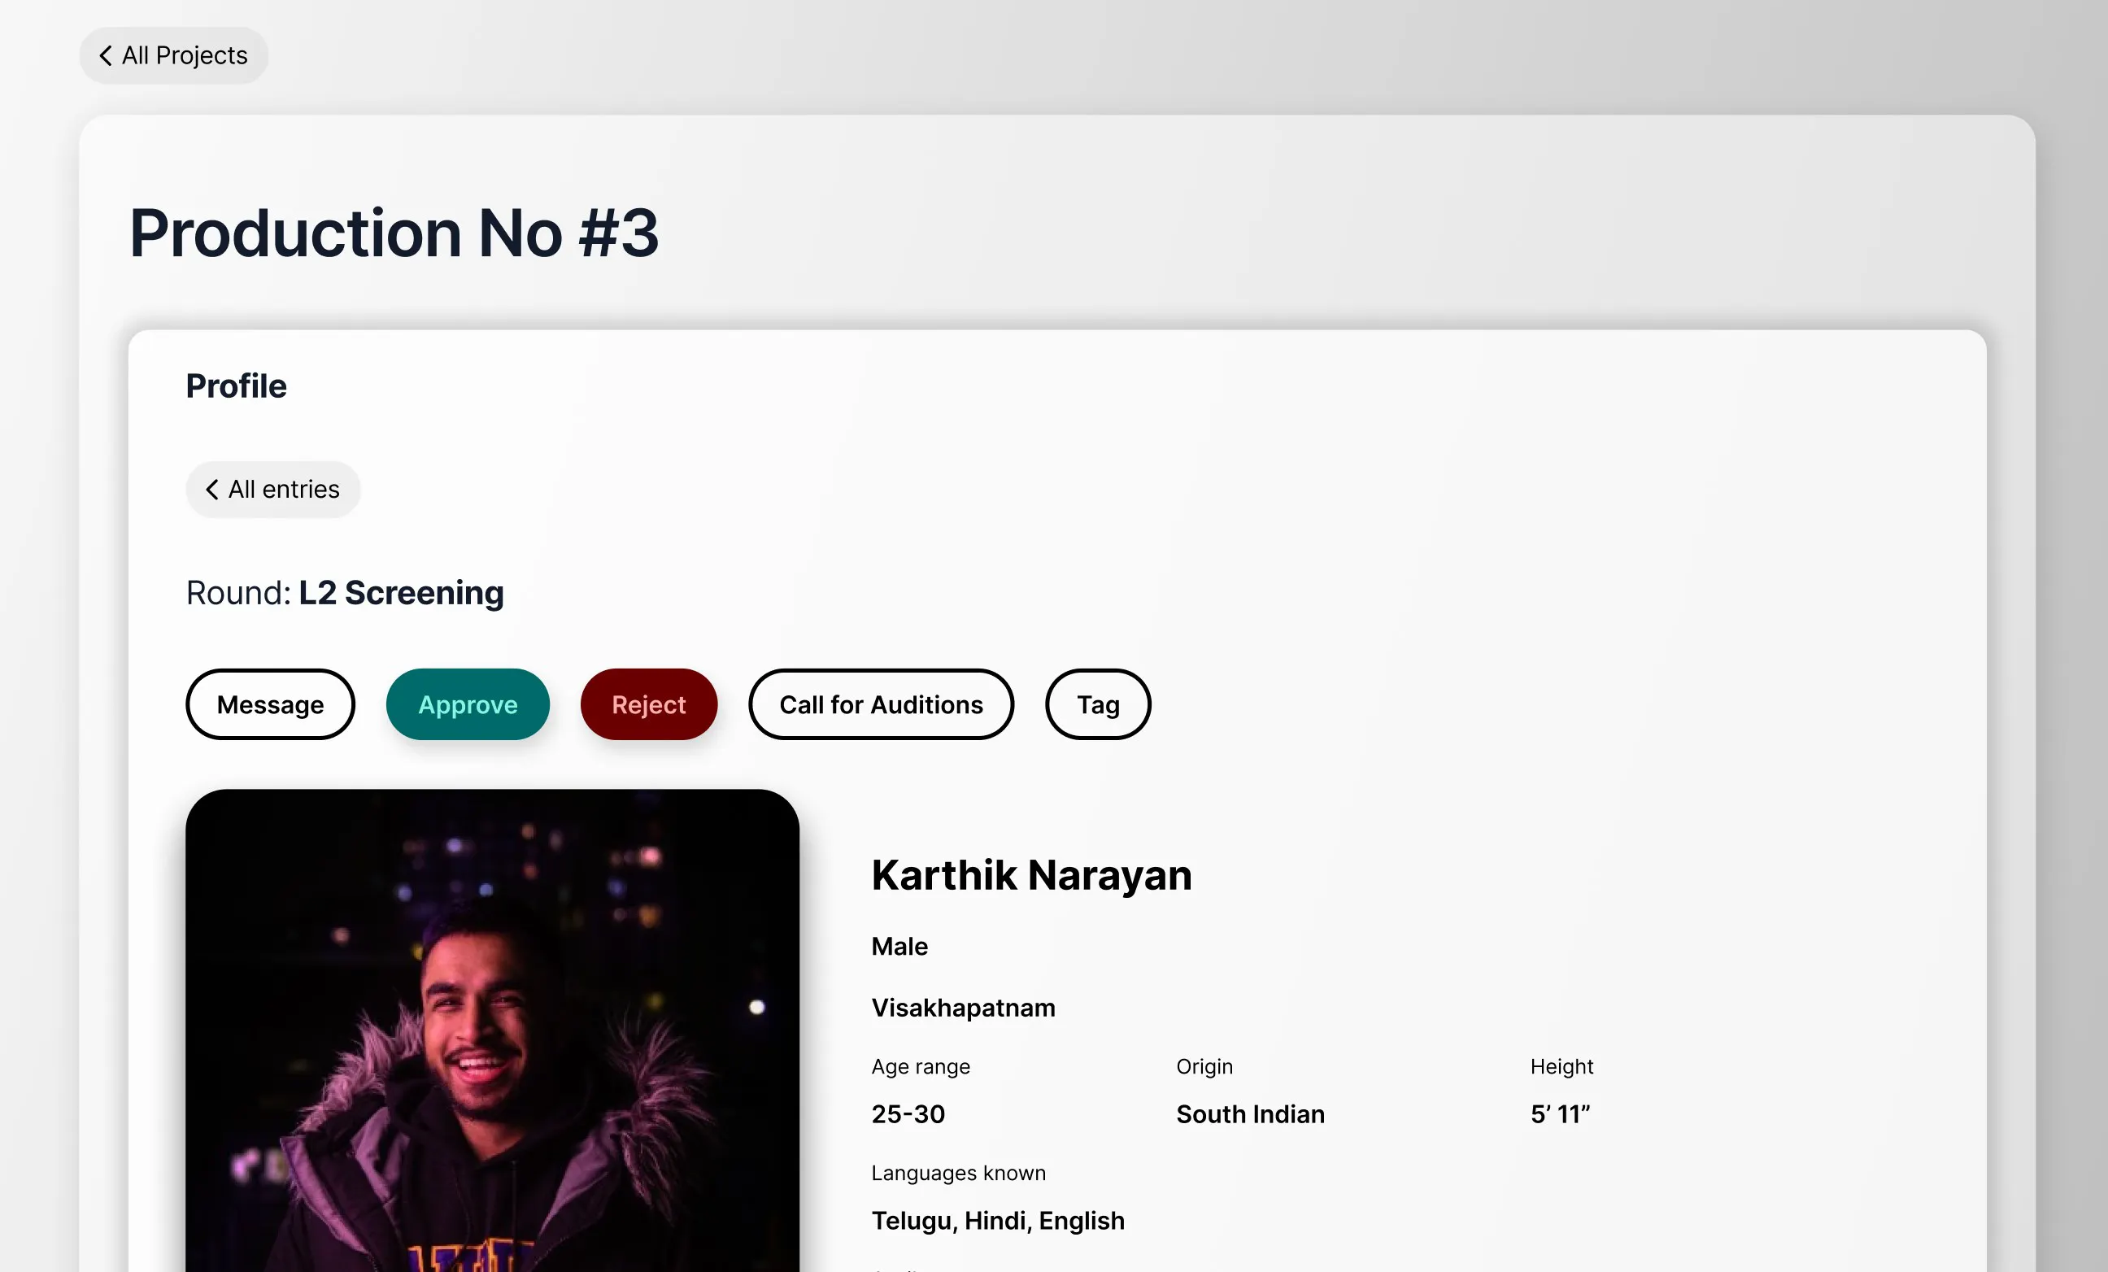
Task: Click the Age range label
Action: (921, 1067)
